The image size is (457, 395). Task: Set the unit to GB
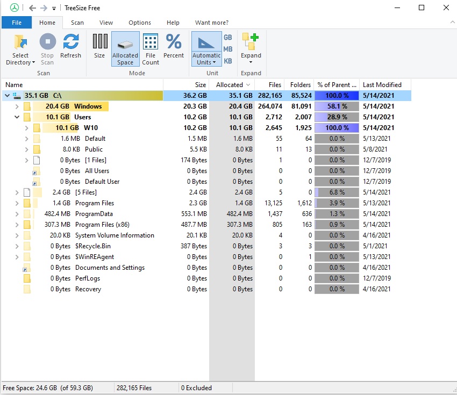(227, 38)
